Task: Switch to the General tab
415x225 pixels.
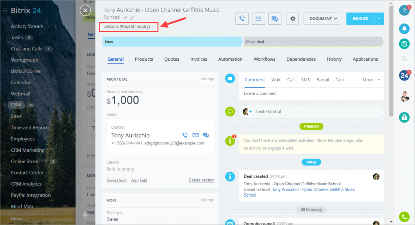Action: [116, 59]
